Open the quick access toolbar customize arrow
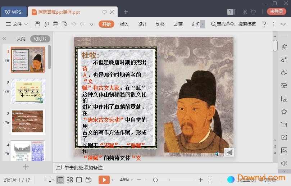The image size is (291, 186). point(91,24)
